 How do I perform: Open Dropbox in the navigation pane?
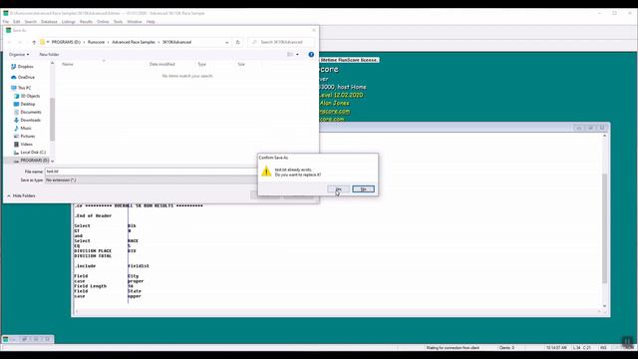click(x=25, y=67)
